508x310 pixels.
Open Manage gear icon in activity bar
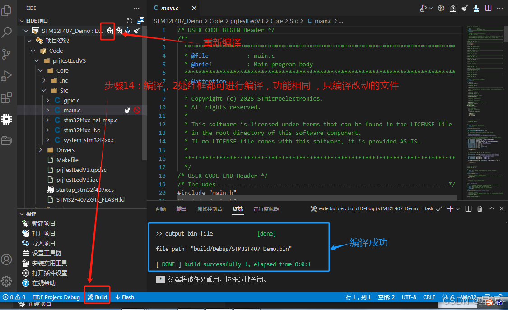6,281
